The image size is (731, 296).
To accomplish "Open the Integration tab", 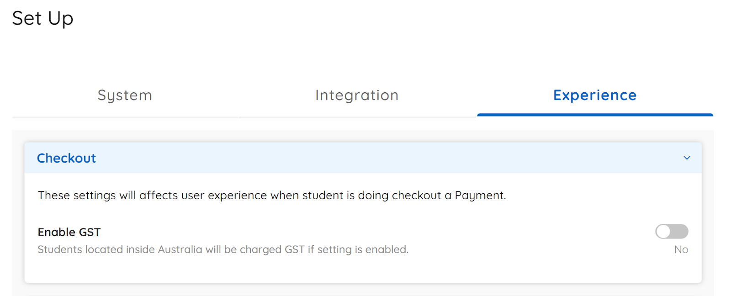I will tap(356, 95).
